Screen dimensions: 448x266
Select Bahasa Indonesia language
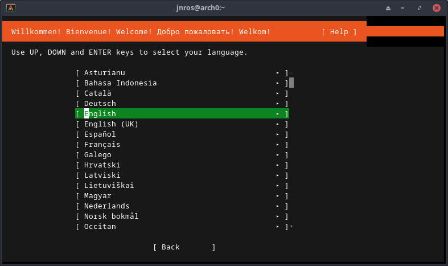click(182, 83)
